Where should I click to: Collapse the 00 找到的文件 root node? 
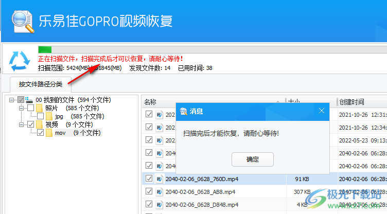(11, 100)
